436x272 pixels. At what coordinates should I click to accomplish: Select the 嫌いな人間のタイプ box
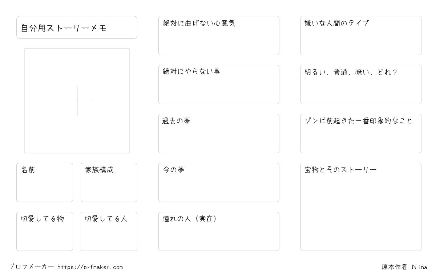(361, 36)
